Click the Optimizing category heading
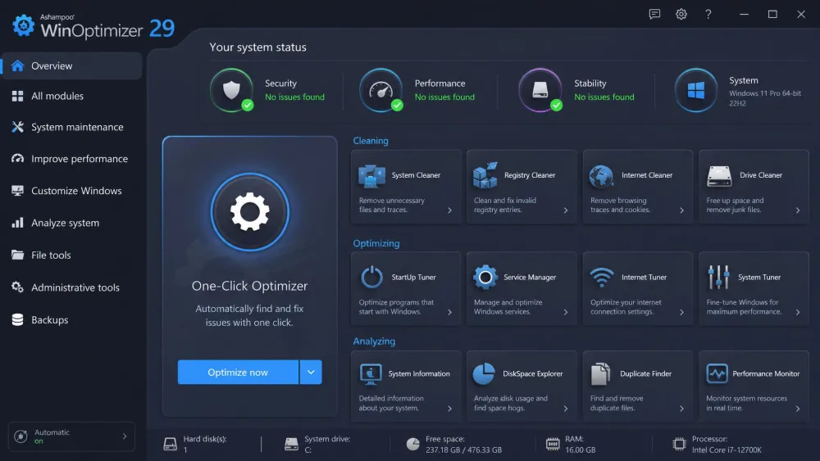 376,243
